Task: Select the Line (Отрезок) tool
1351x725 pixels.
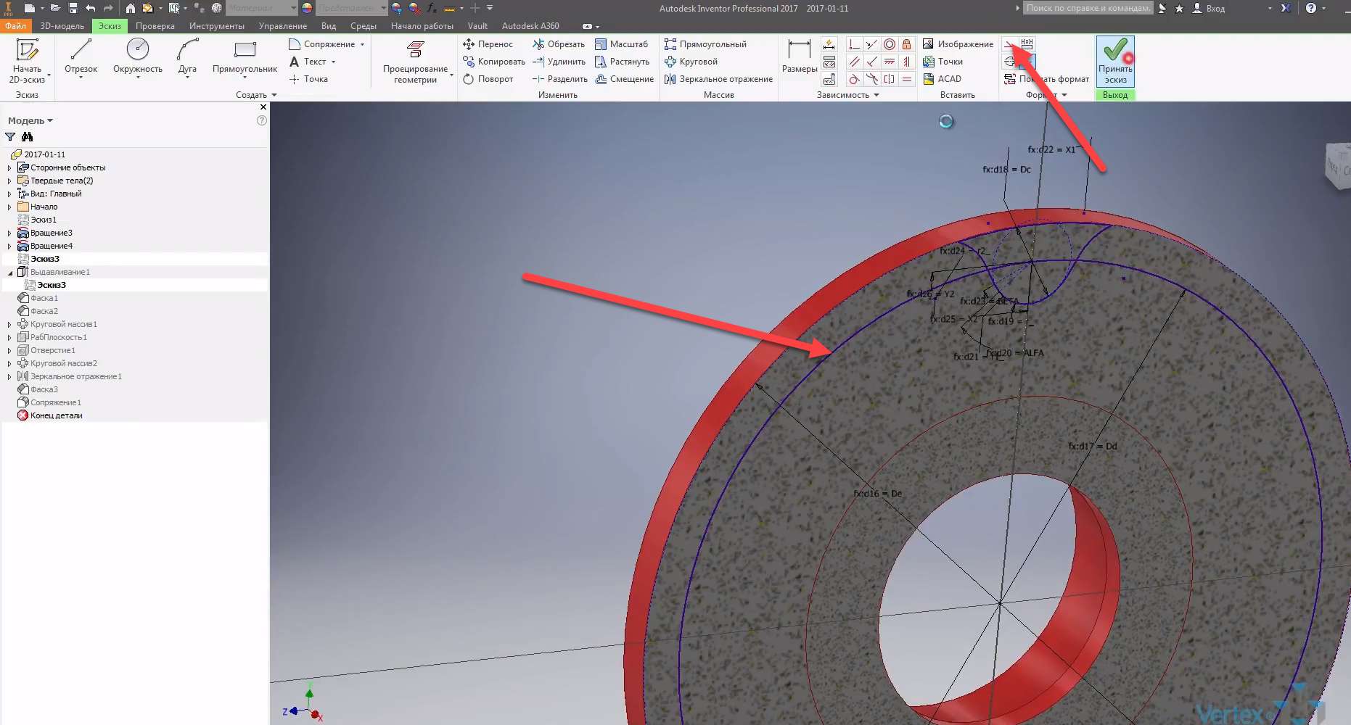Action: [81, 57]
